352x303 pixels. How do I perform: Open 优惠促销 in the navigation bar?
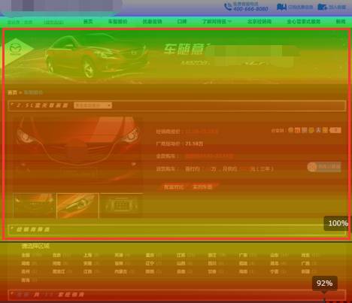[152, 22]
